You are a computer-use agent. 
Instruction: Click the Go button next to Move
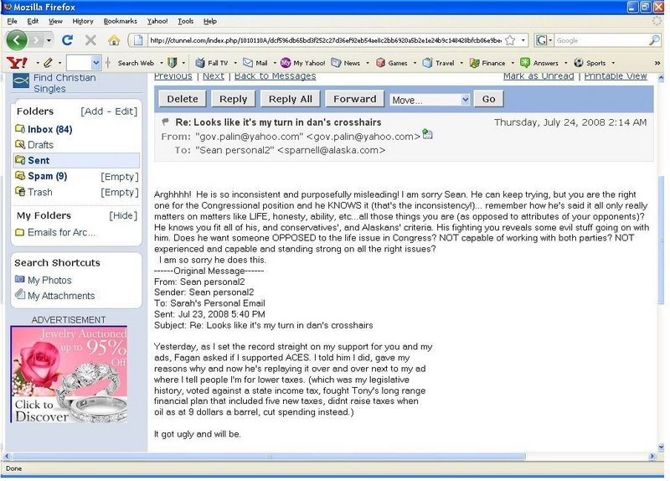pos(488,99)
